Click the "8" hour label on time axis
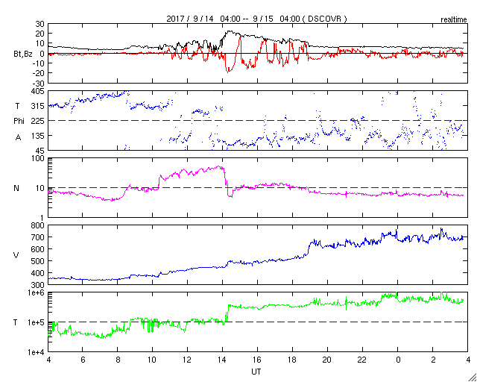Screen dimensions: 477x382 point(118,360)
